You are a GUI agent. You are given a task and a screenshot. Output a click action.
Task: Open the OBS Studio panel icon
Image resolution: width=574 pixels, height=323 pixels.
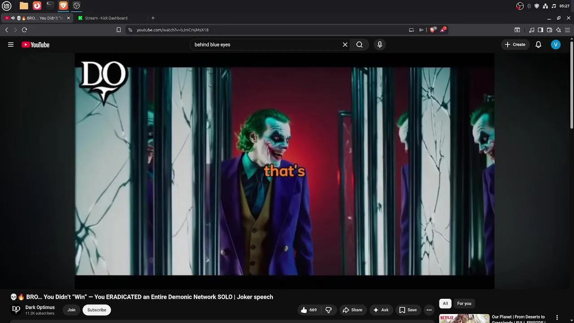click(x=77, y=6)
